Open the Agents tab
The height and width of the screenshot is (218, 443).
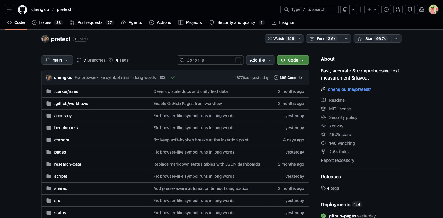[132, 22]
